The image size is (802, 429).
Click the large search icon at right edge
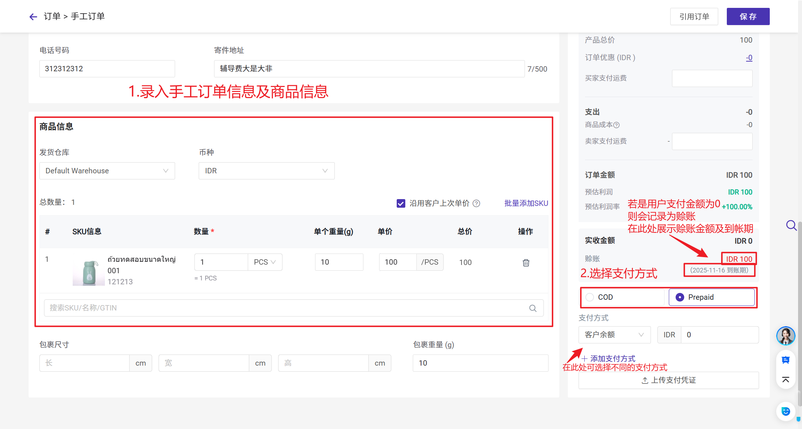point(791,225)
